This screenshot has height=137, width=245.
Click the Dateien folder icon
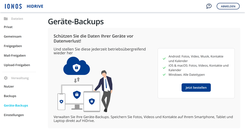(x=6, y=19)
